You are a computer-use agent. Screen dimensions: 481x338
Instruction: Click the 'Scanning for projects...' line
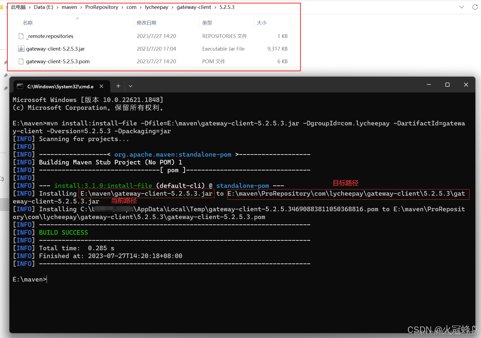pyautogui.click(x=84, y=139)
